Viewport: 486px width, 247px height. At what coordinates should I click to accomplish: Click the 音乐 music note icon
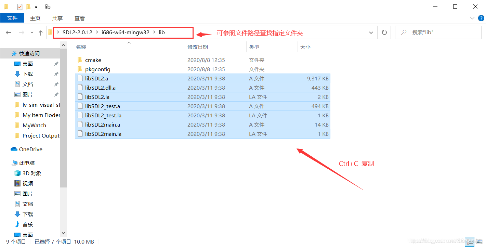point(17,224)
